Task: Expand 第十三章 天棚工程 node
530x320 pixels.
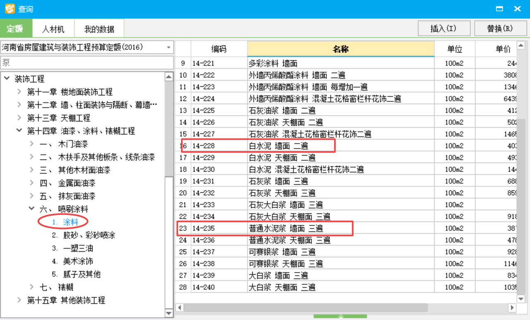Action: [19, 118]
